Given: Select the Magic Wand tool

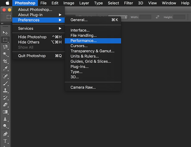Looking at the screenshot, I should (x=5, y=54).
